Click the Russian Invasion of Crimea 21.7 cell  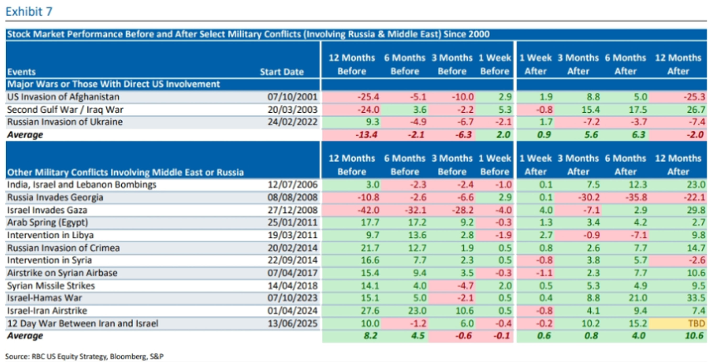[370, 248]
